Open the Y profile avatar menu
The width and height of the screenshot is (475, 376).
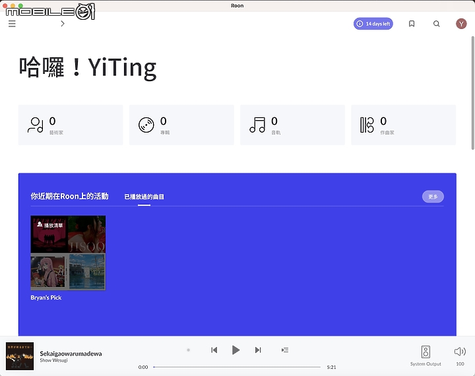tap(461, 24)
